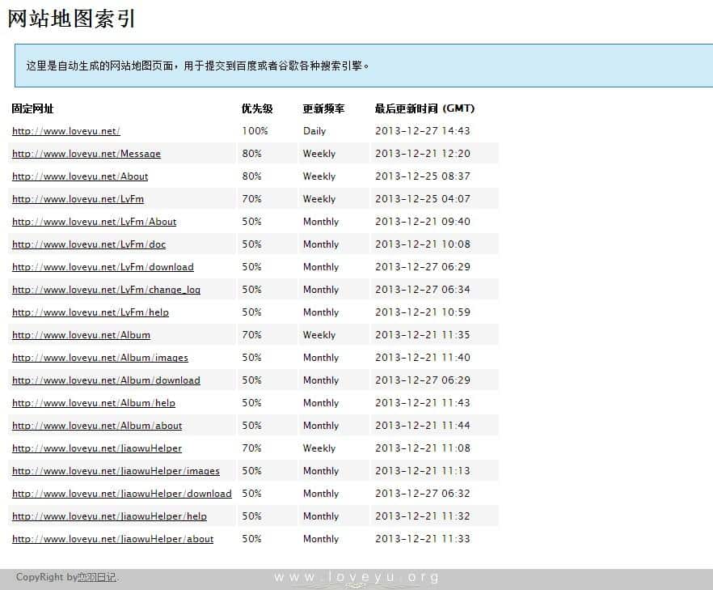
Task: Click the date 2013-12-21 11:40
Action: 423,358
